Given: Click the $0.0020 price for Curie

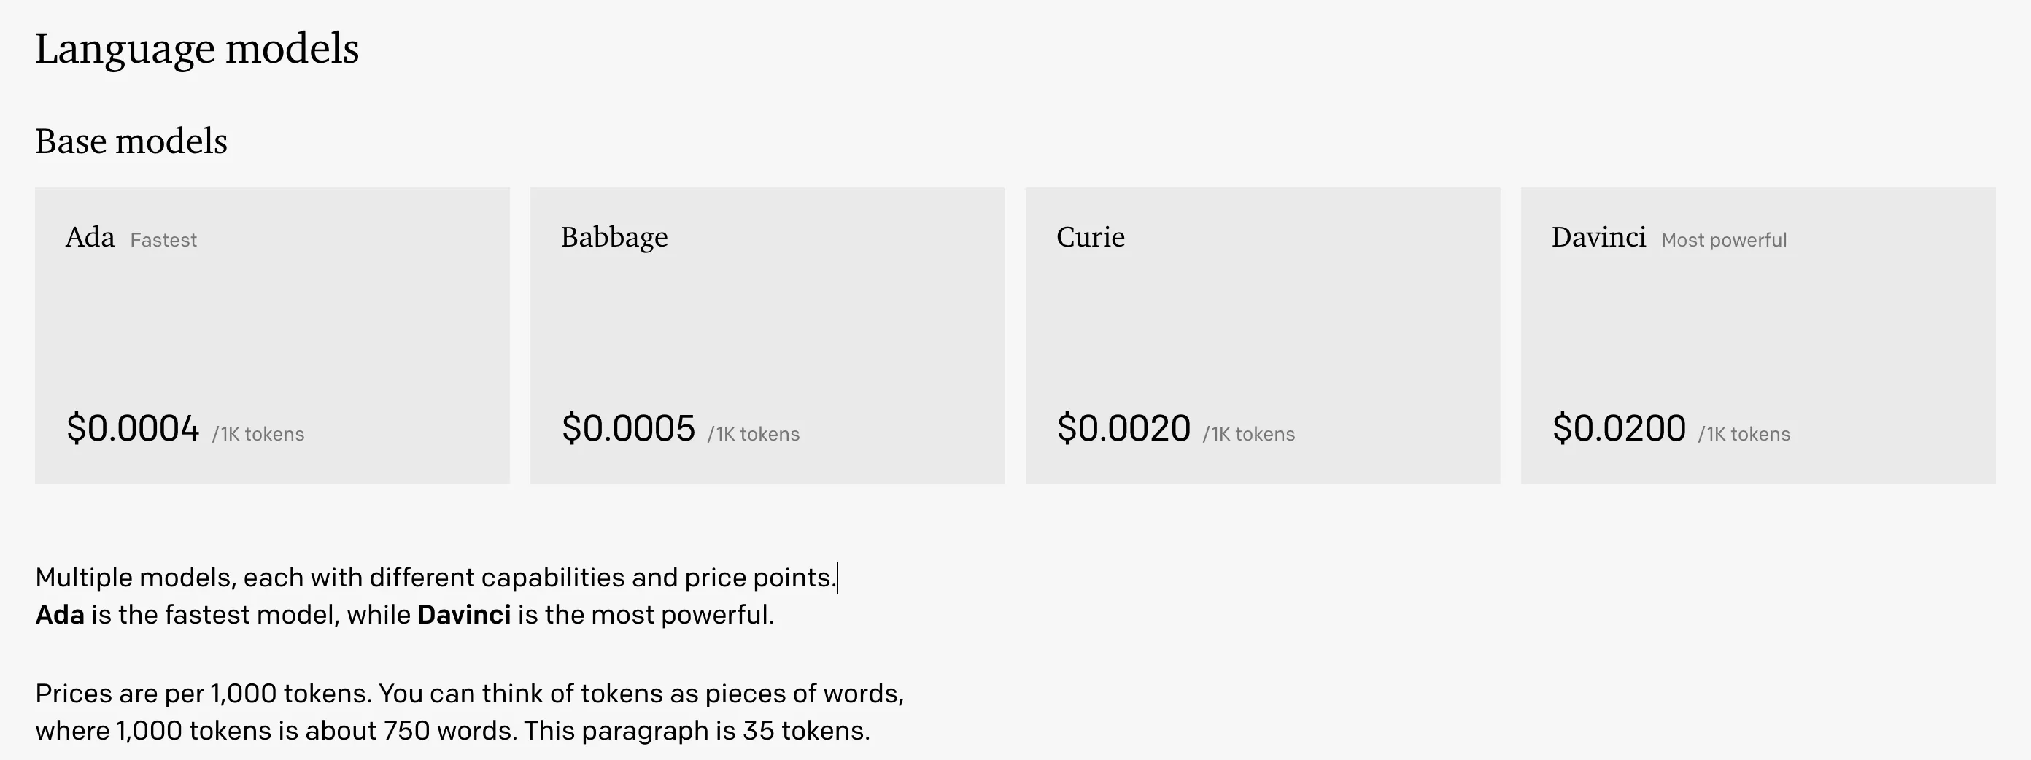Looking at the screenshot, I should pyautogui.click(x=1123, y=429).
